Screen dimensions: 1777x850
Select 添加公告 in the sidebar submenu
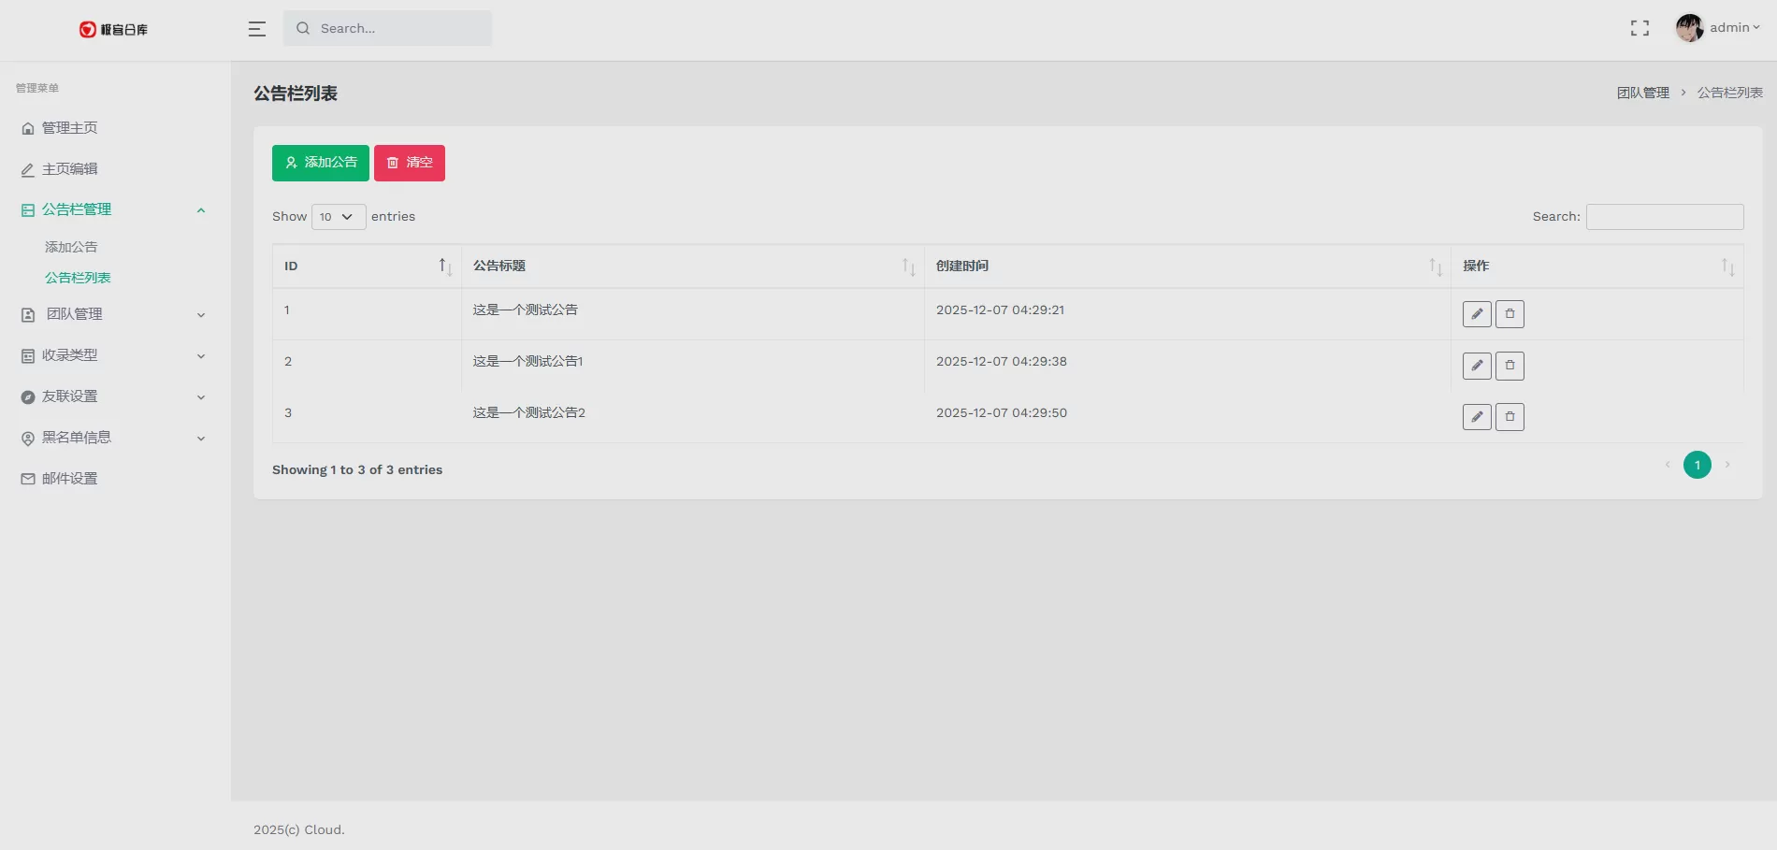click(x=71, y=247)
